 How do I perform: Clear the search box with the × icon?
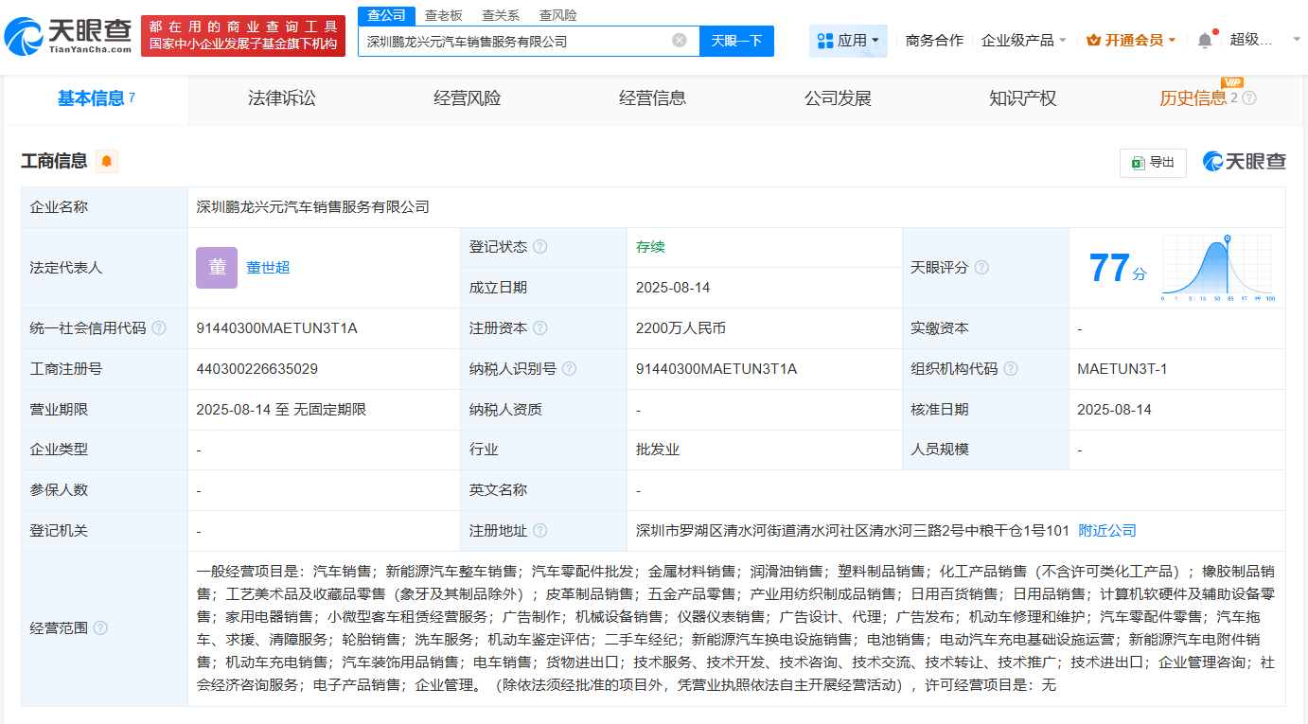tap(678, 40)
